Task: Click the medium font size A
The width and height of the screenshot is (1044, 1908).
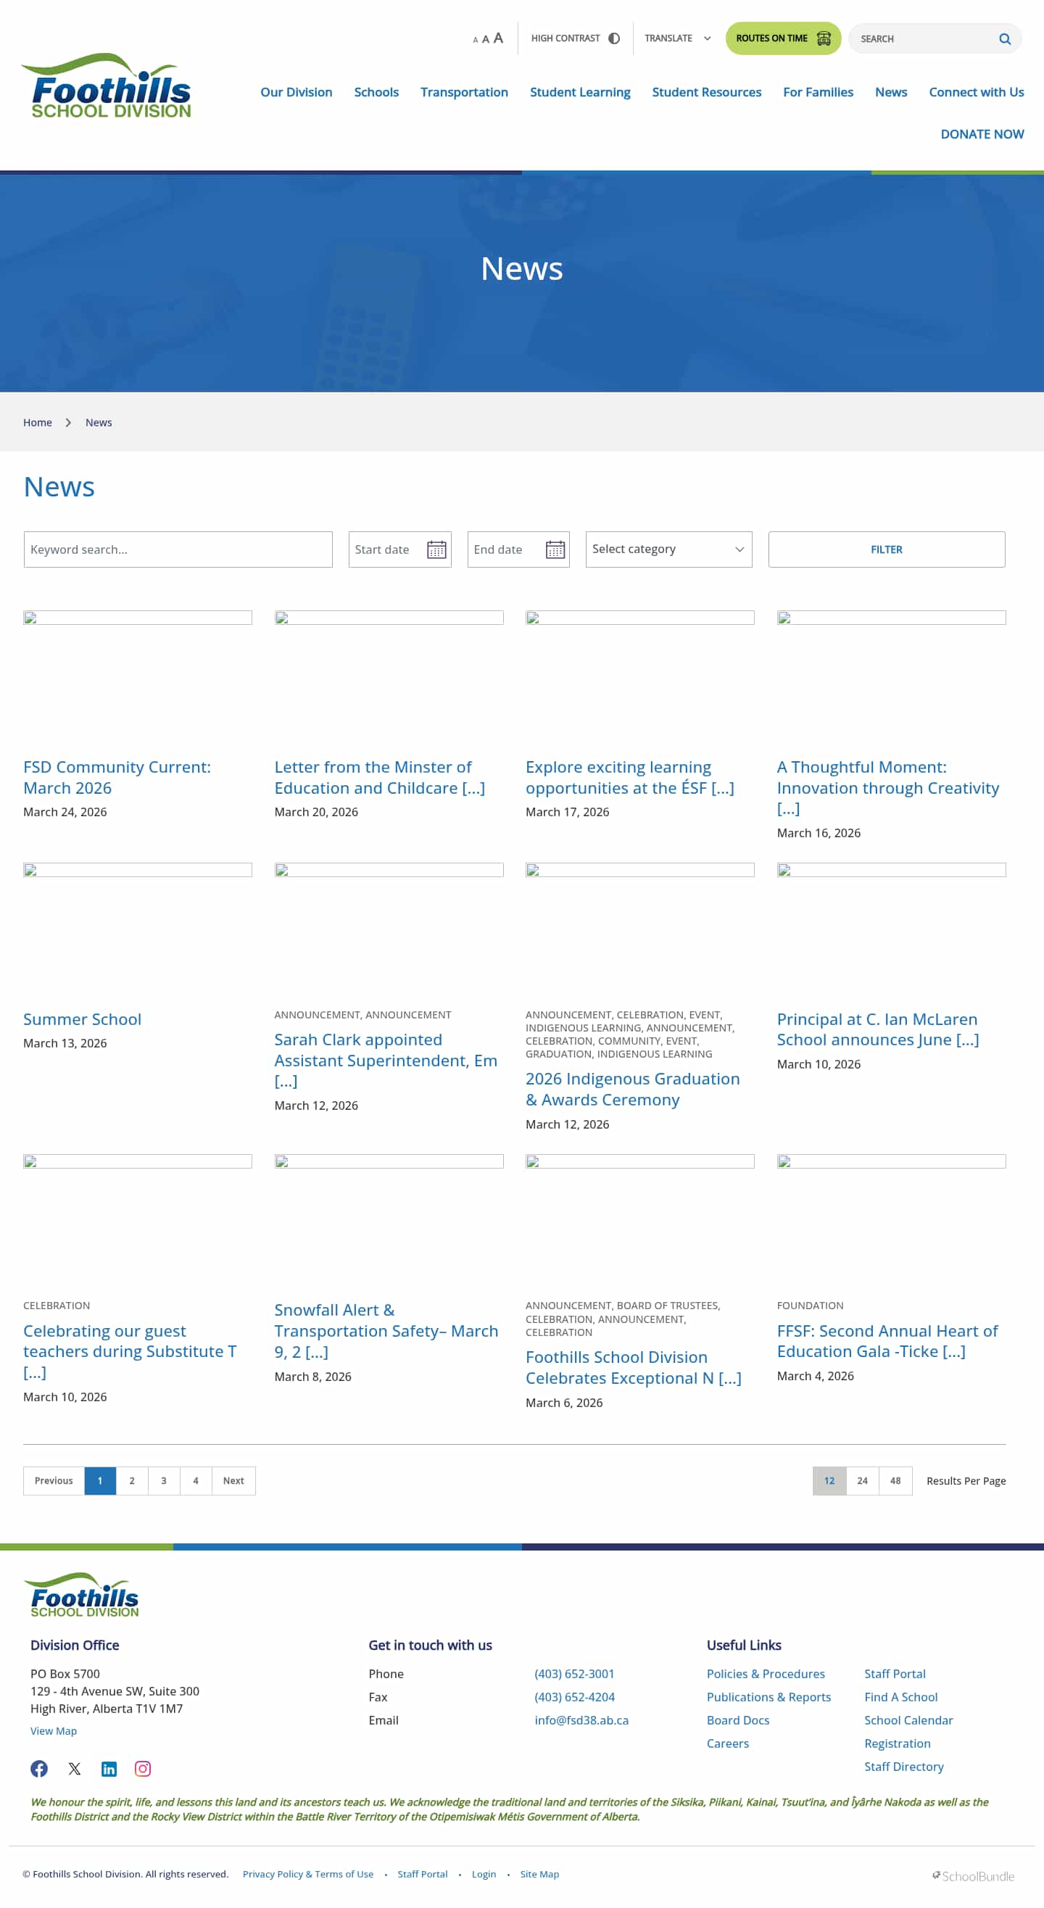Action: pos(485,39)
